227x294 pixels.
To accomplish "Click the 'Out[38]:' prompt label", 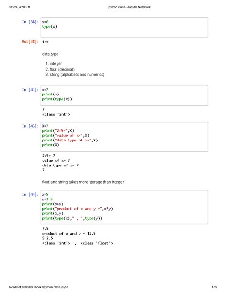I will (x=30, y=41).
